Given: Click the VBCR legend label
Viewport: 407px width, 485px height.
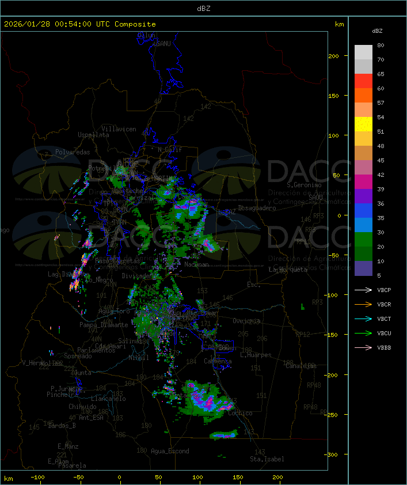Looking at the screenshot, I should point(384,305).
